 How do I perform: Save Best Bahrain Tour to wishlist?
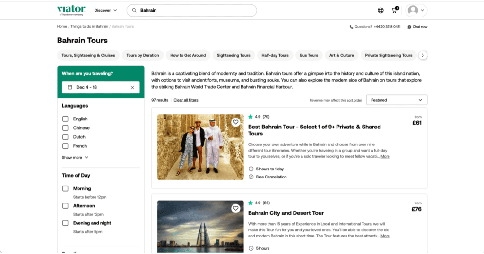click(236, 122)
